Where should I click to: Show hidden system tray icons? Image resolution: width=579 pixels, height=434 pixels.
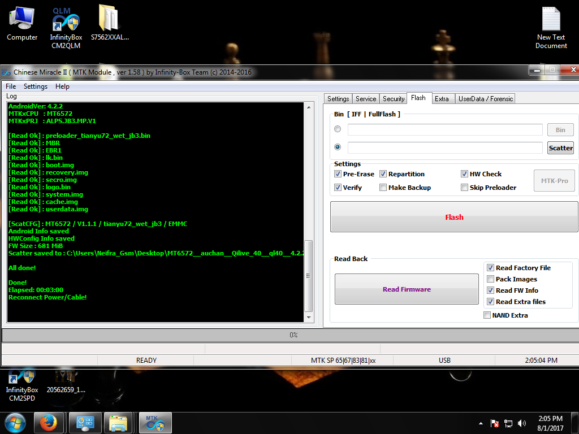pos(481,423)
